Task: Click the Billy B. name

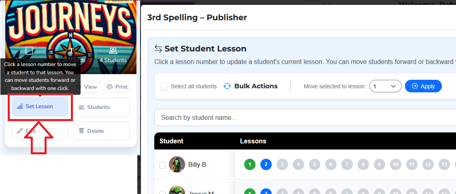Action: click(x=198, y=164)
